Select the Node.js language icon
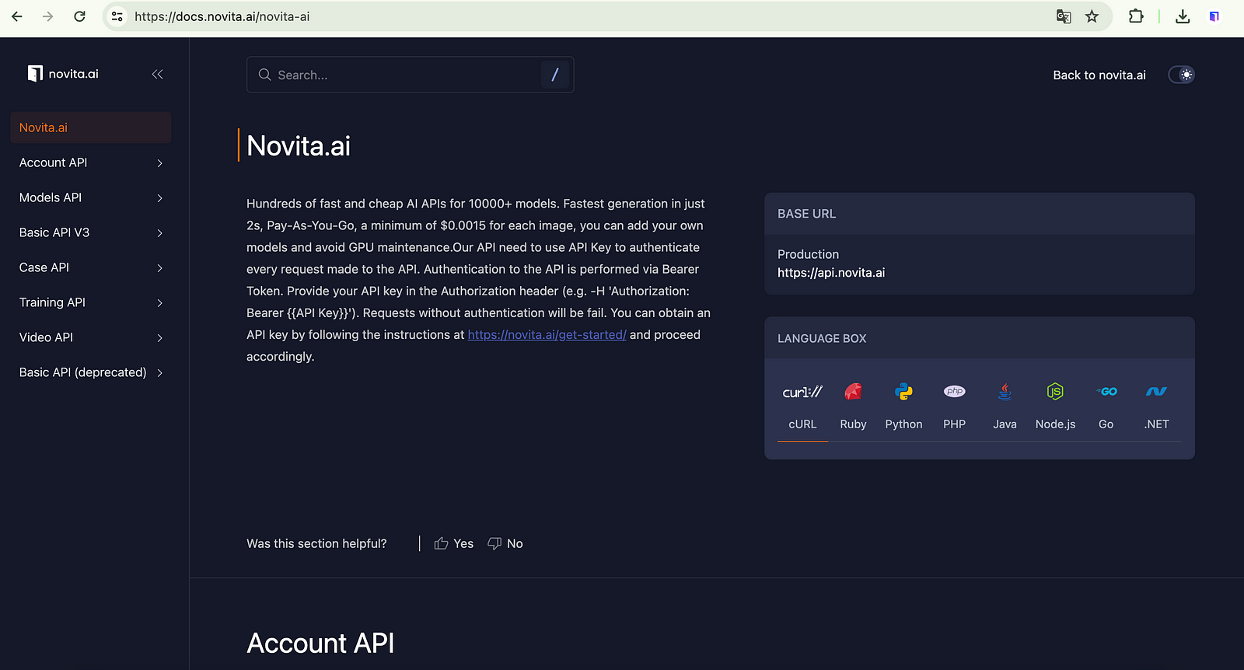 pyautogui.click(x=1055, y=392)
